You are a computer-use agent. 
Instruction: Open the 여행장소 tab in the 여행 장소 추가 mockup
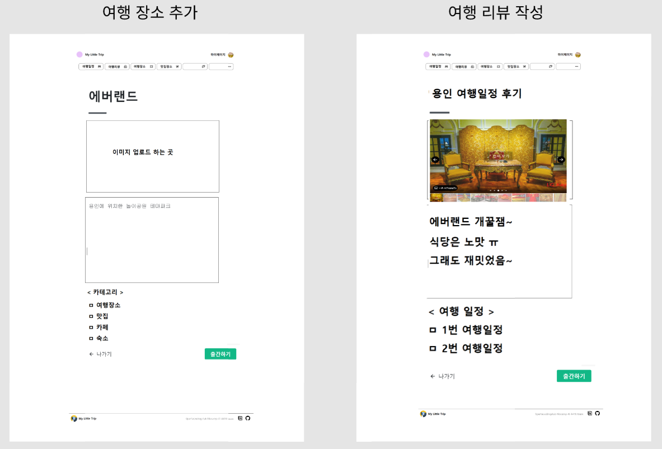143,67
